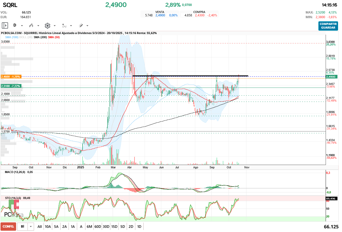The width and height of the screenshot is (342, 232).
Task: Toggle the BOLL (20) indicator label
Action: click(26, 37)
